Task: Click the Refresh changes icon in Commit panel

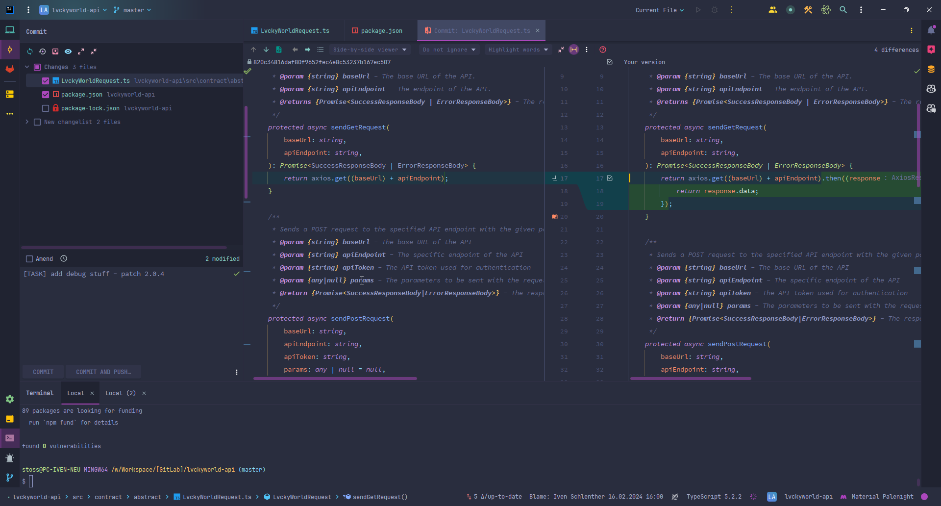Action: tap(30, 51)
